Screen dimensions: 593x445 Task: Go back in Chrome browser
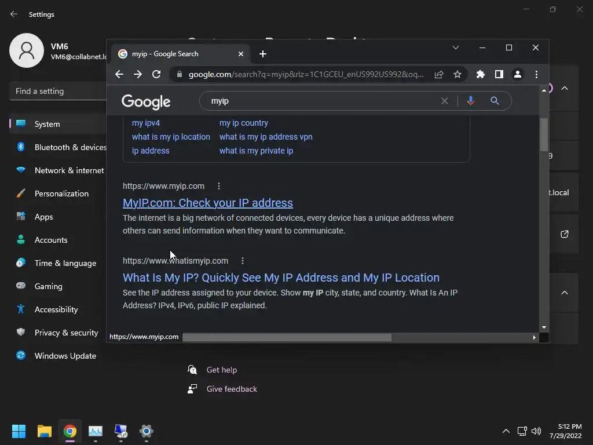pos(119,75)
